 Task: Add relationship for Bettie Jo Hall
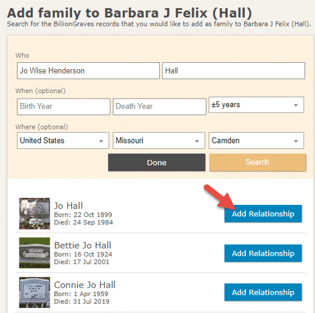263,253
